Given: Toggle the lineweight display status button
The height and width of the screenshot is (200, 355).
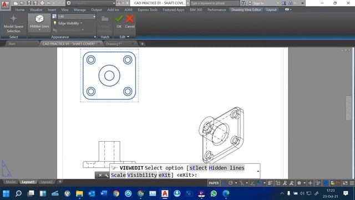Looking at the screenshot, I should click(x=270, y=183).
